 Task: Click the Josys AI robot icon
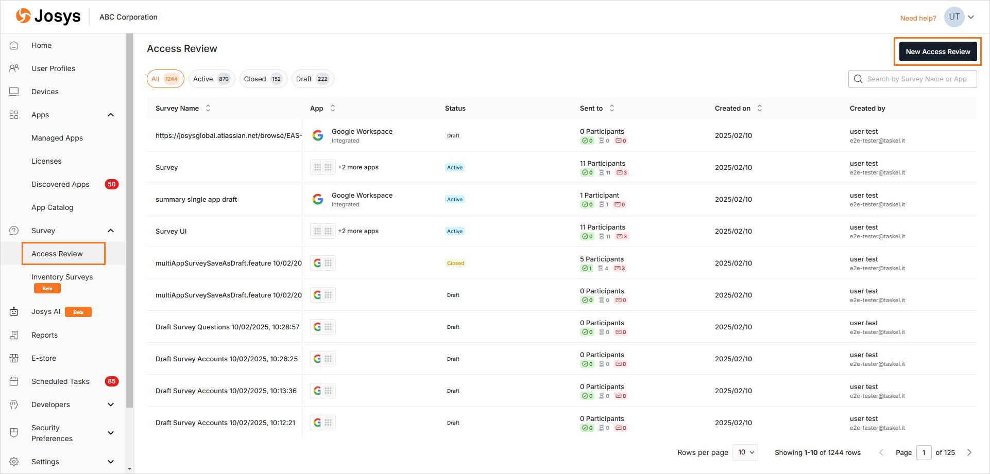[14, 311]
